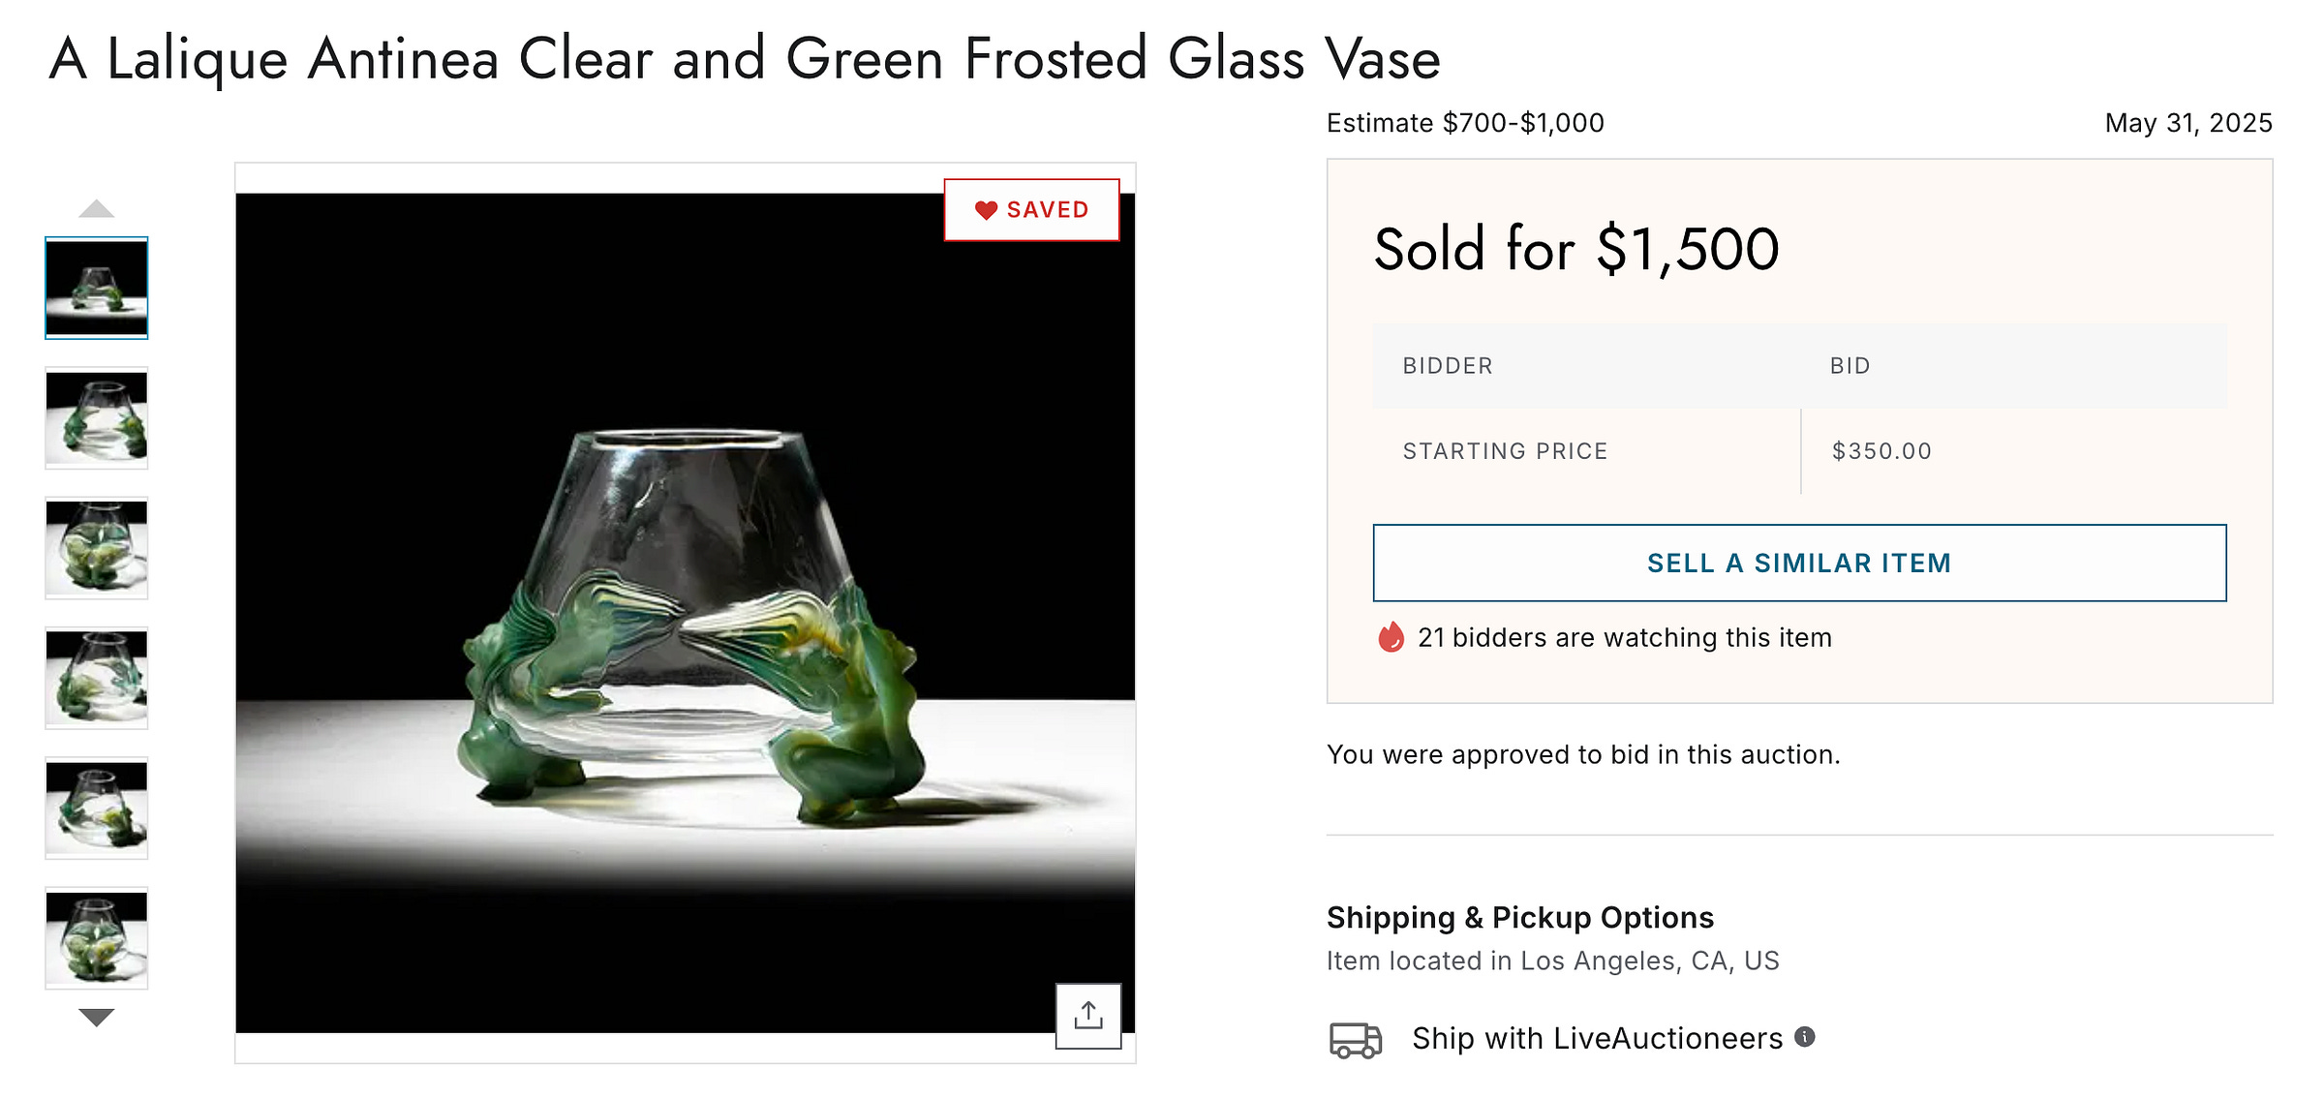Select the second vase thumbnail

tap(97, 418)
